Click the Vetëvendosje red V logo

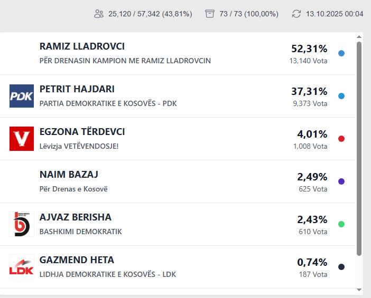[22, 139]
